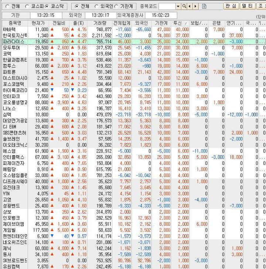Select the 포스코엠텍 stock row
266x269 pixels.
click(x=134, y=84)
